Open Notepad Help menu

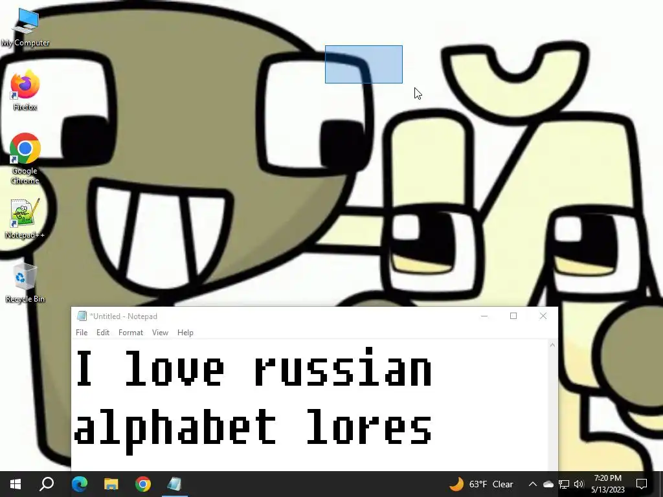click(185, 333)
